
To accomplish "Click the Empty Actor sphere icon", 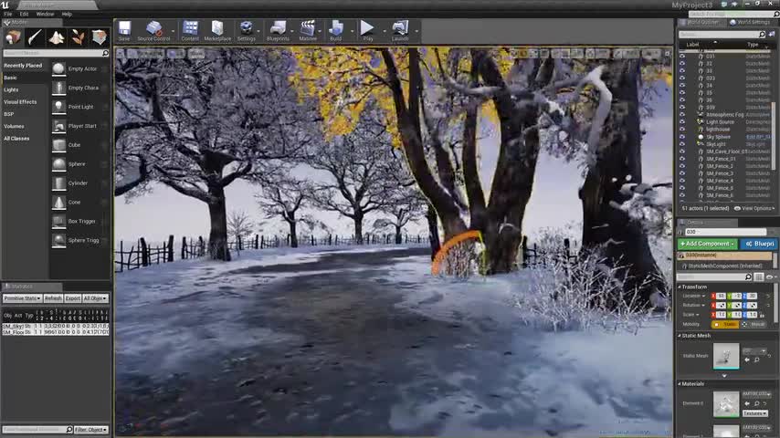I will [58, 68].
